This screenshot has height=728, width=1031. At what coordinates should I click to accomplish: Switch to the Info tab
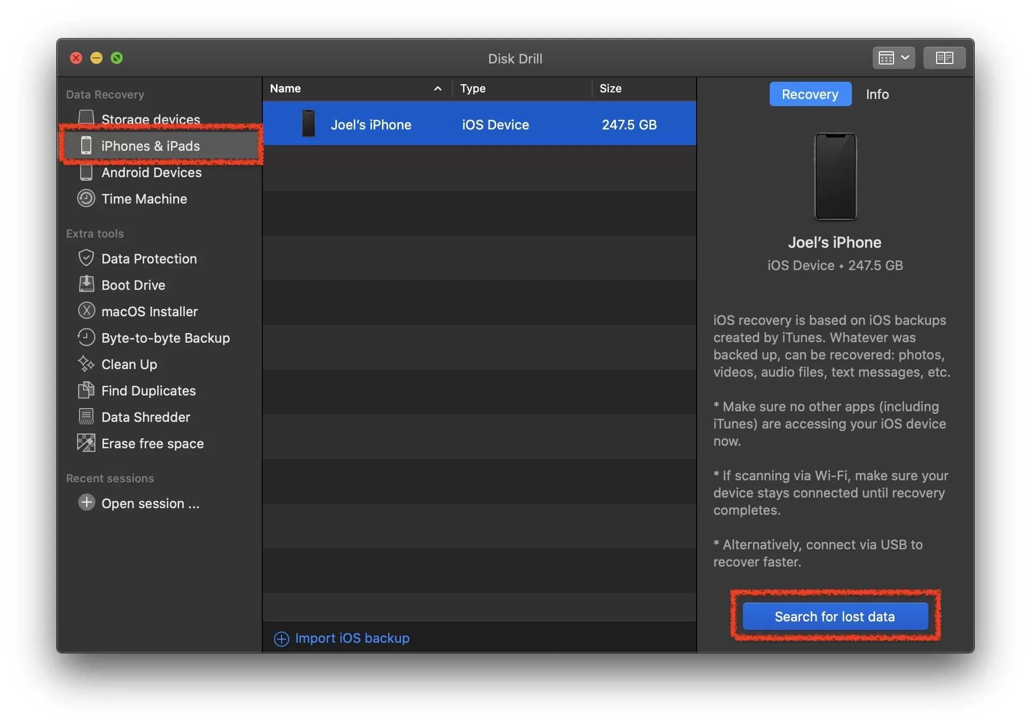click(x=877, y=93)
